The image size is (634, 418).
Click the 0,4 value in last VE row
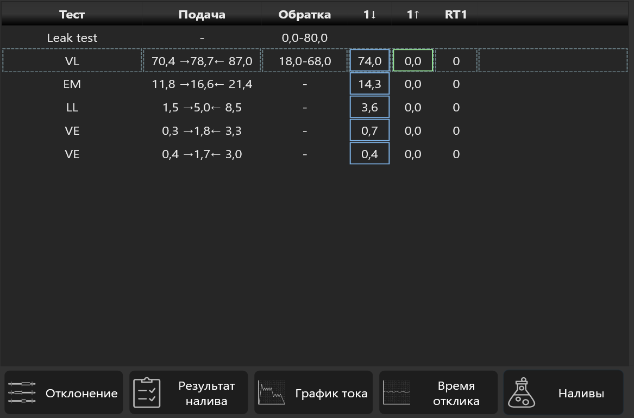[x=369, y=154]
